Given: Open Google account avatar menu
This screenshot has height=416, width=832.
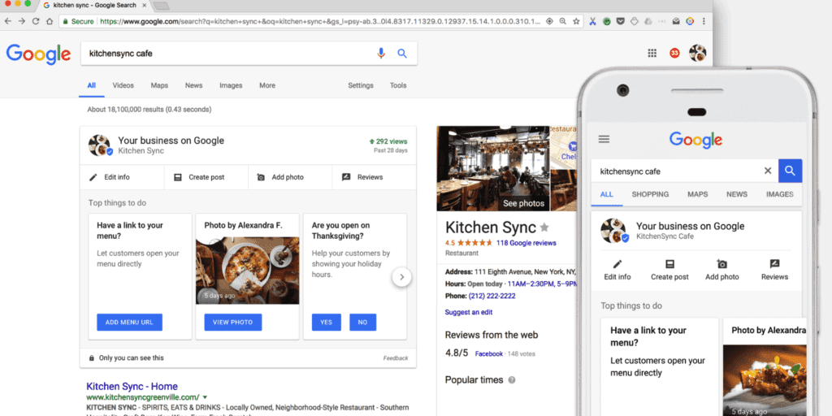Looking at the screenshot, I should 697,53.
